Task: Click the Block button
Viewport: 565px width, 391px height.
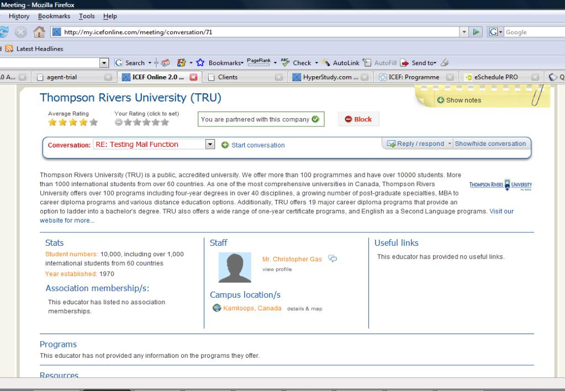Action: click(358, 119)
